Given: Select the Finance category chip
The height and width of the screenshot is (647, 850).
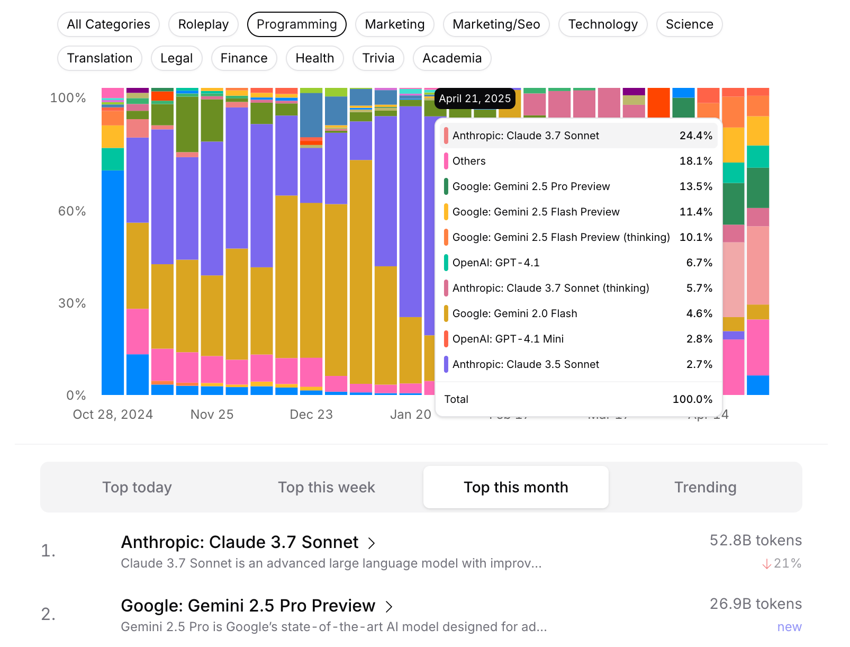Looking at the screenshot, I should pyautogui.click(x=244, y=58).
